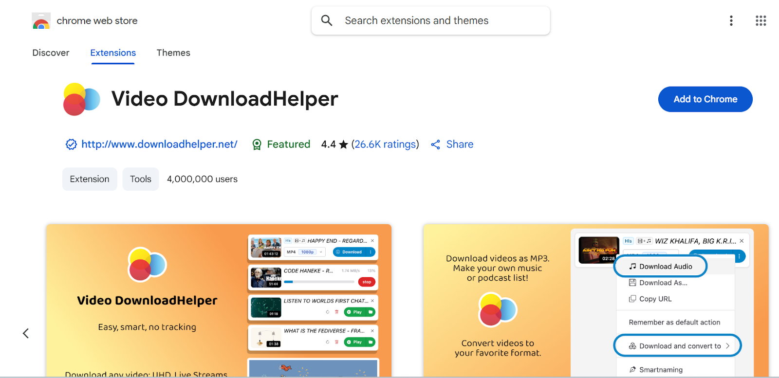Click Easy, smart, no tracking caption

147,327
